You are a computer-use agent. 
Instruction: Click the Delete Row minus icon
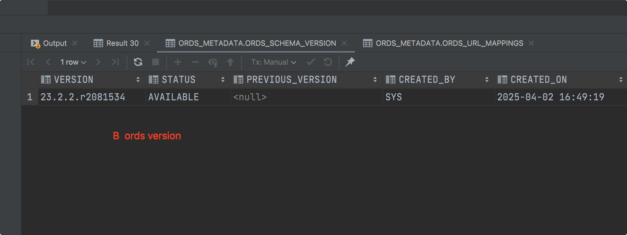point(195,62)
